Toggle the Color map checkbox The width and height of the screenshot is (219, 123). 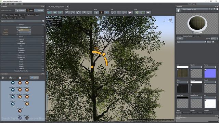(178, 70)
